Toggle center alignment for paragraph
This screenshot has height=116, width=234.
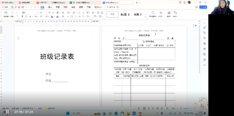(x=71, y=16)
